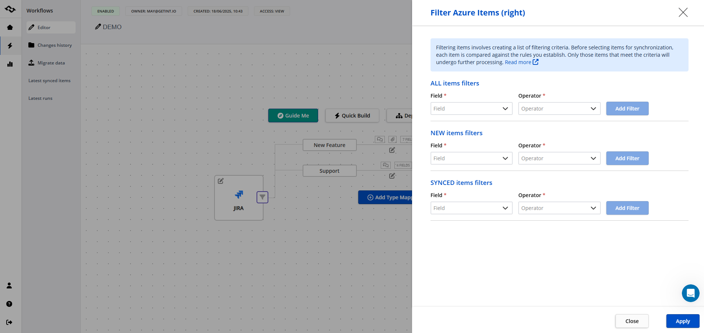Click edit icon next to New Feature mapping
704x333 pixels.
392,150
